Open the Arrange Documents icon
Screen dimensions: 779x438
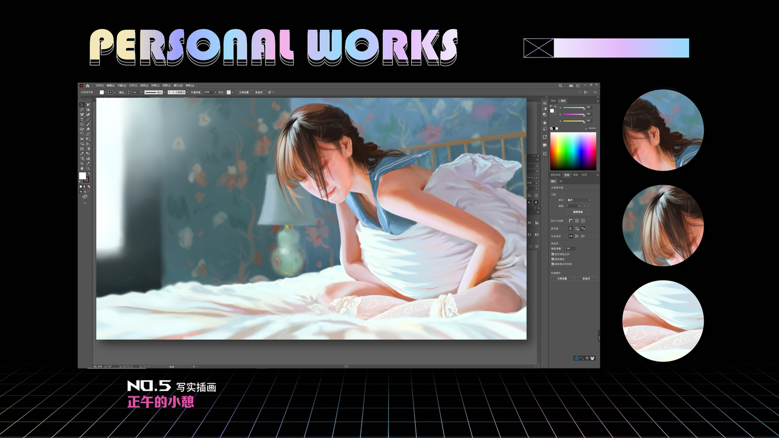coord(571,86)
